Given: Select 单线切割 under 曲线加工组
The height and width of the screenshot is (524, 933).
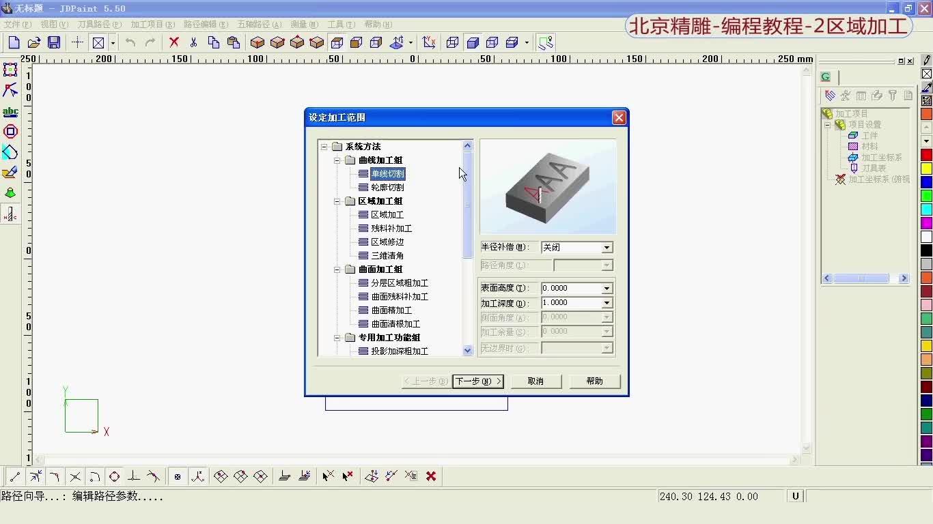Looking at the screenshot, I should pyautogui.click(x=387, y=173).
